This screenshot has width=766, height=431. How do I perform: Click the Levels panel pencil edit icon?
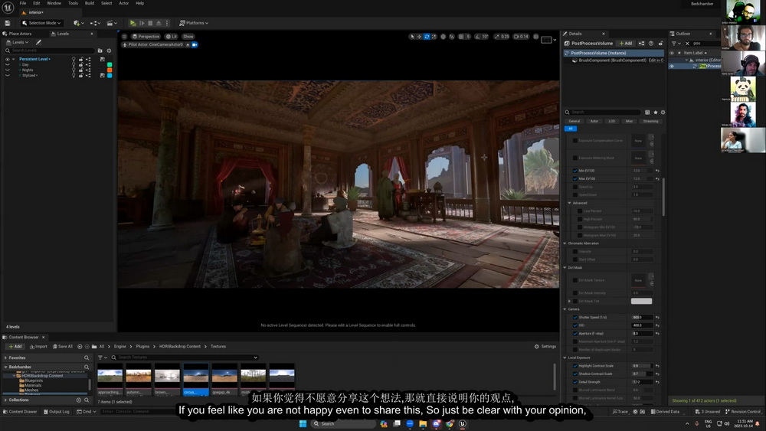pos(38,42)
